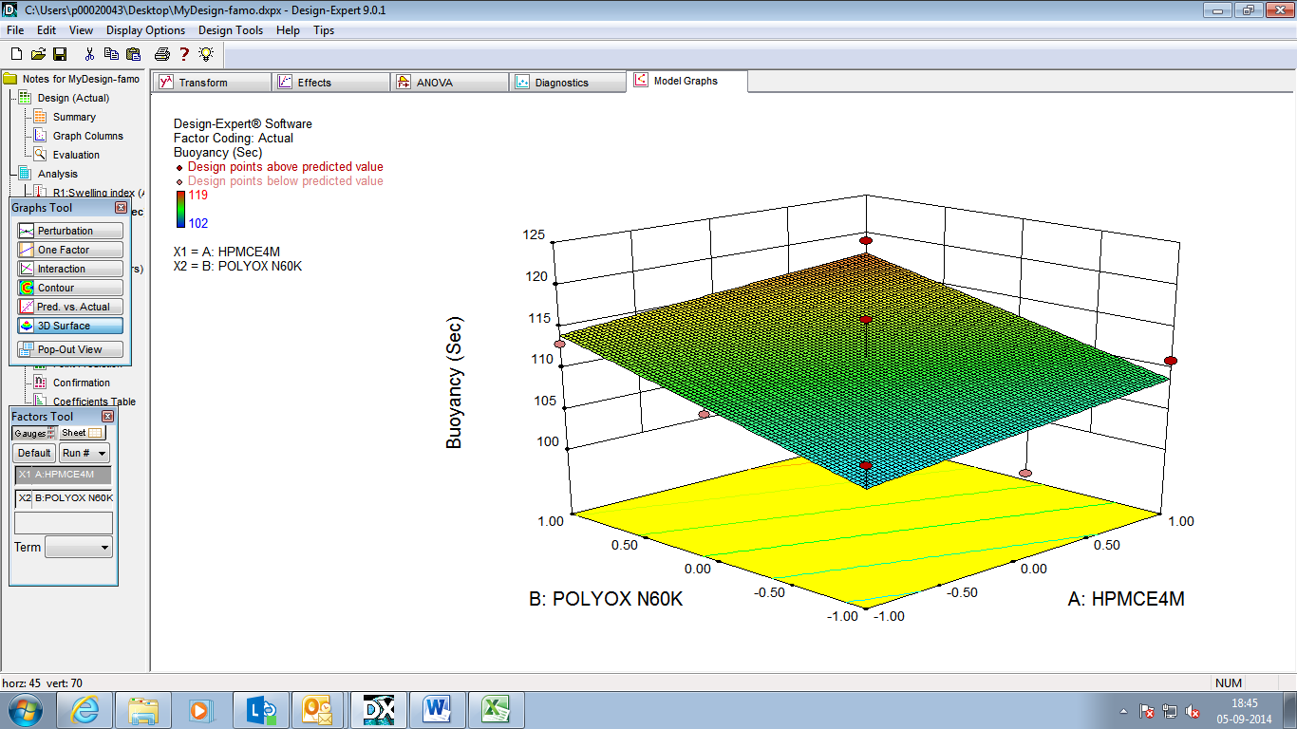Click the New Design toolbar icon

(17, 54)
